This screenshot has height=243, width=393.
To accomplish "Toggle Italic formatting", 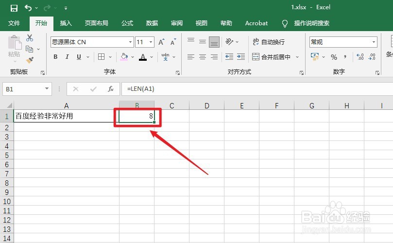I will point(67,57).
